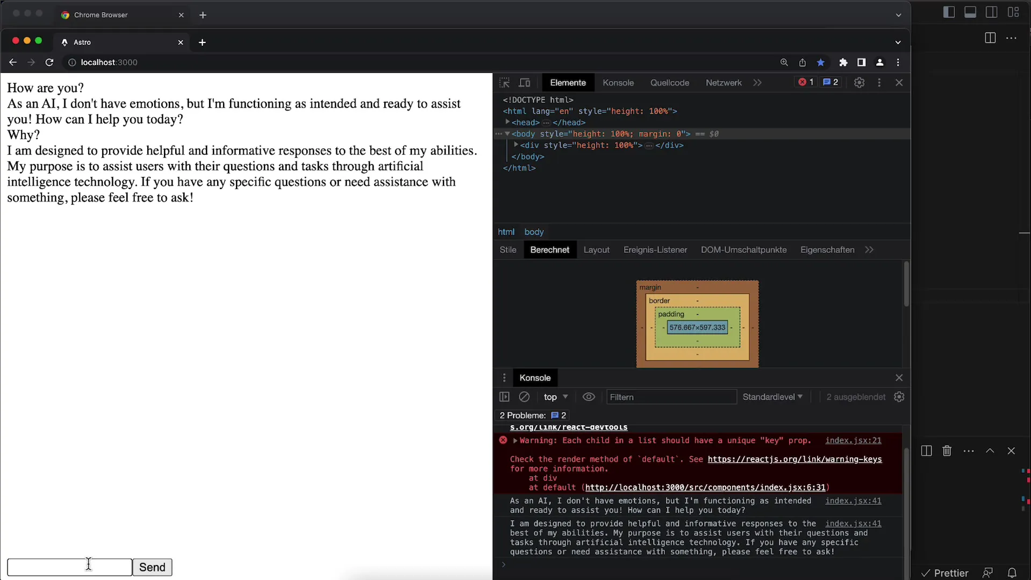Expand the head element node
The image size is (1031, 580).
(507, 122)
